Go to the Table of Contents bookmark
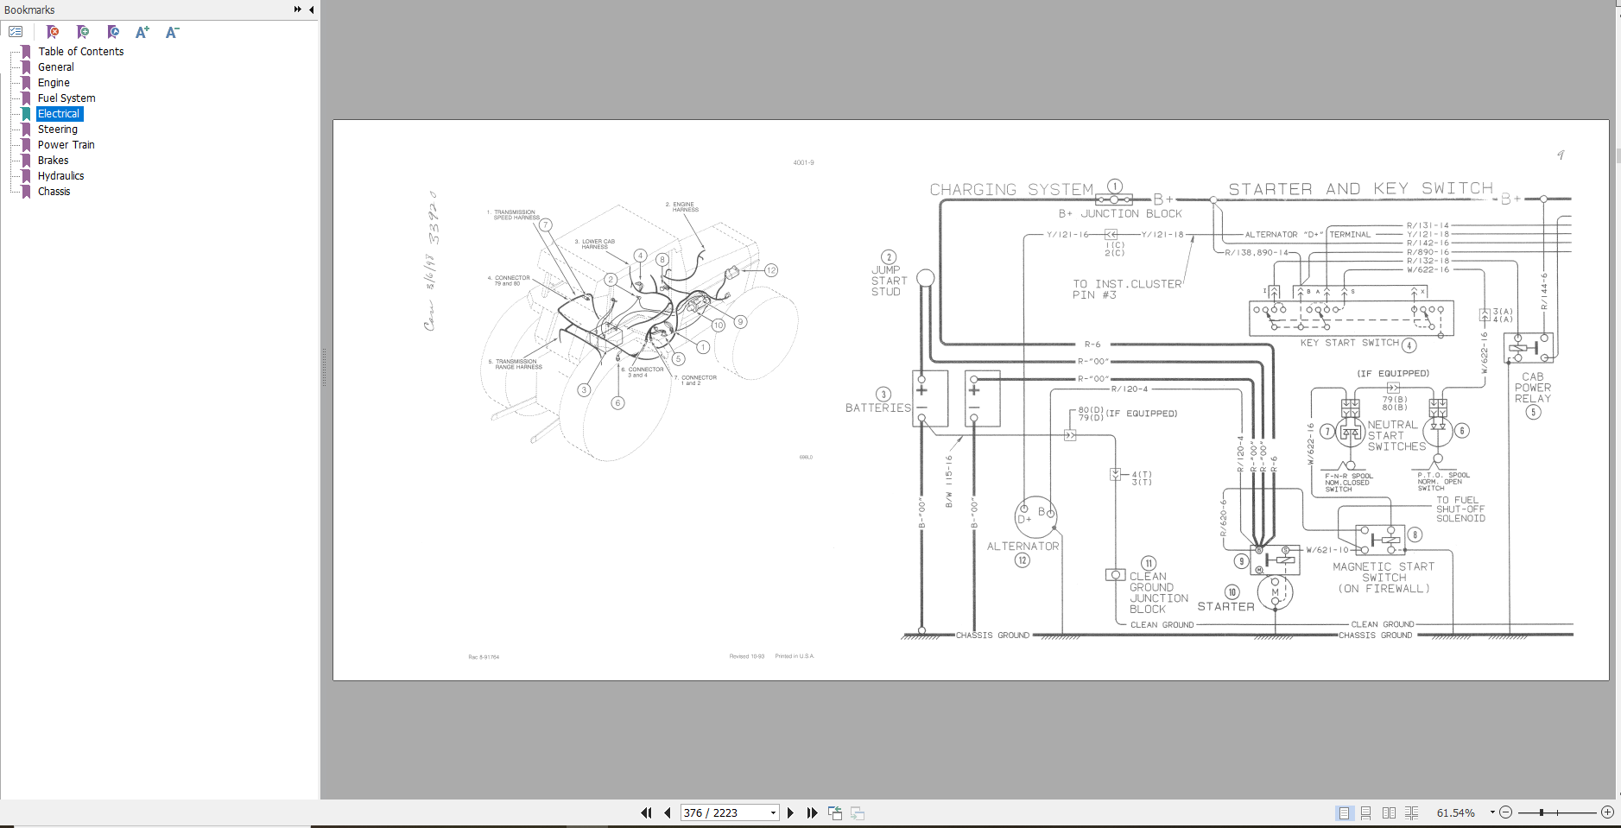 click(x=80, y=51)
